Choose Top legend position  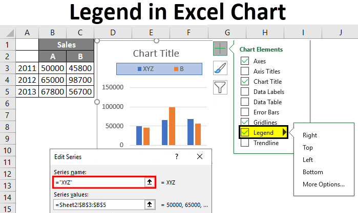pos(307,148)
